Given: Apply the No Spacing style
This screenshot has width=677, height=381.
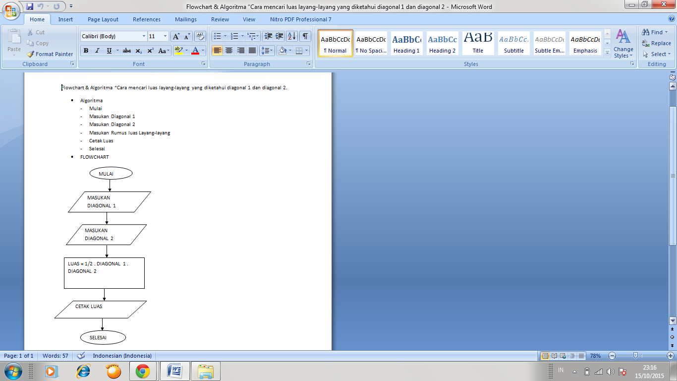Looking at the screenshot, I should 371,43.
